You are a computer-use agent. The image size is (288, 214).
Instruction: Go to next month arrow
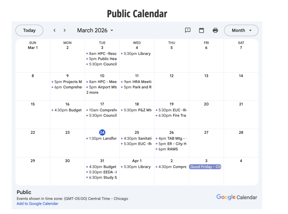pos(65,30)
